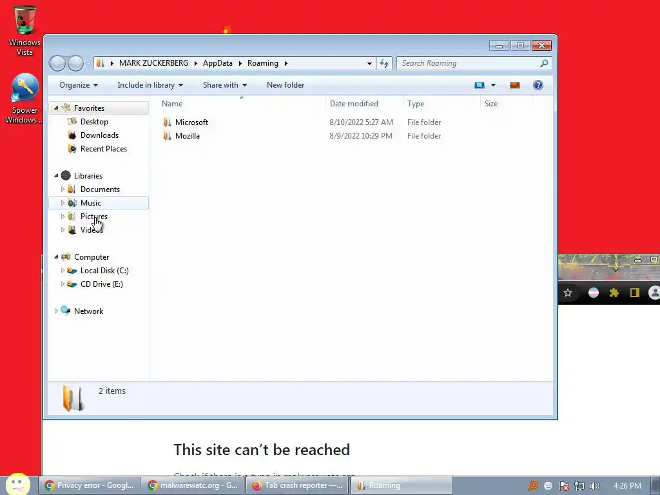The image size is (660, 495).
Task: Open the address bar history dropdown
Action: tap(369, 63)
